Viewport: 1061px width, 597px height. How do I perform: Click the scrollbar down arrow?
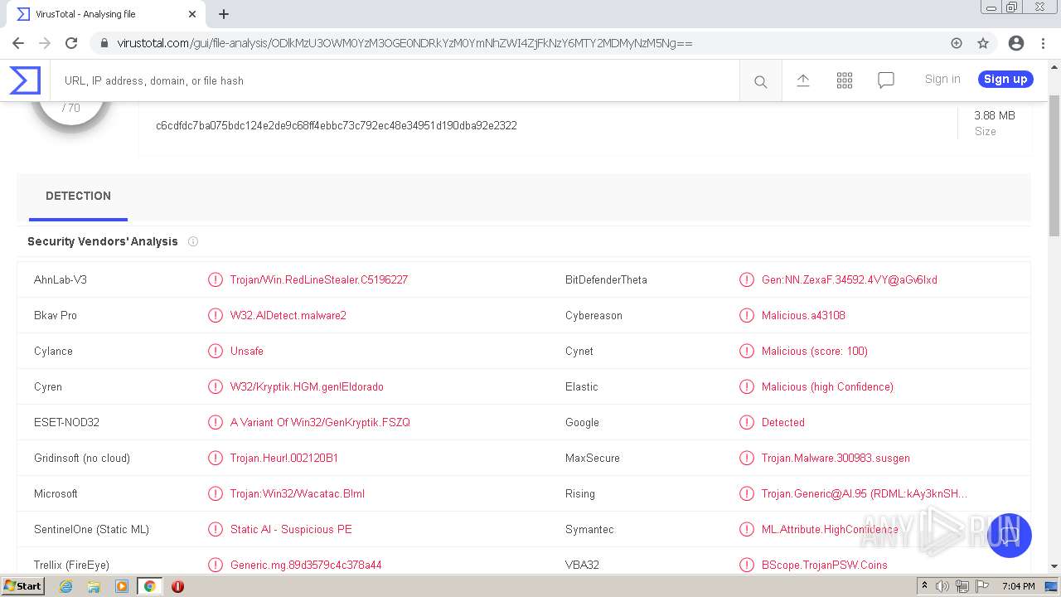click(x=1054, y=566)
